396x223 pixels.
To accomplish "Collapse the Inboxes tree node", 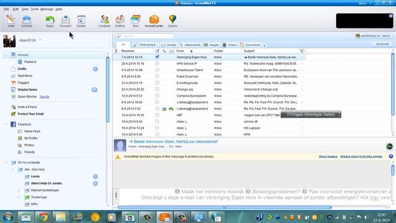I will tap(6, 55).
